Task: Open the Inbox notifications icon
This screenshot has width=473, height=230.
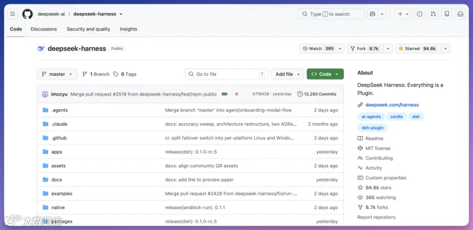Action: pyautogui.click(x=460, y=14)
